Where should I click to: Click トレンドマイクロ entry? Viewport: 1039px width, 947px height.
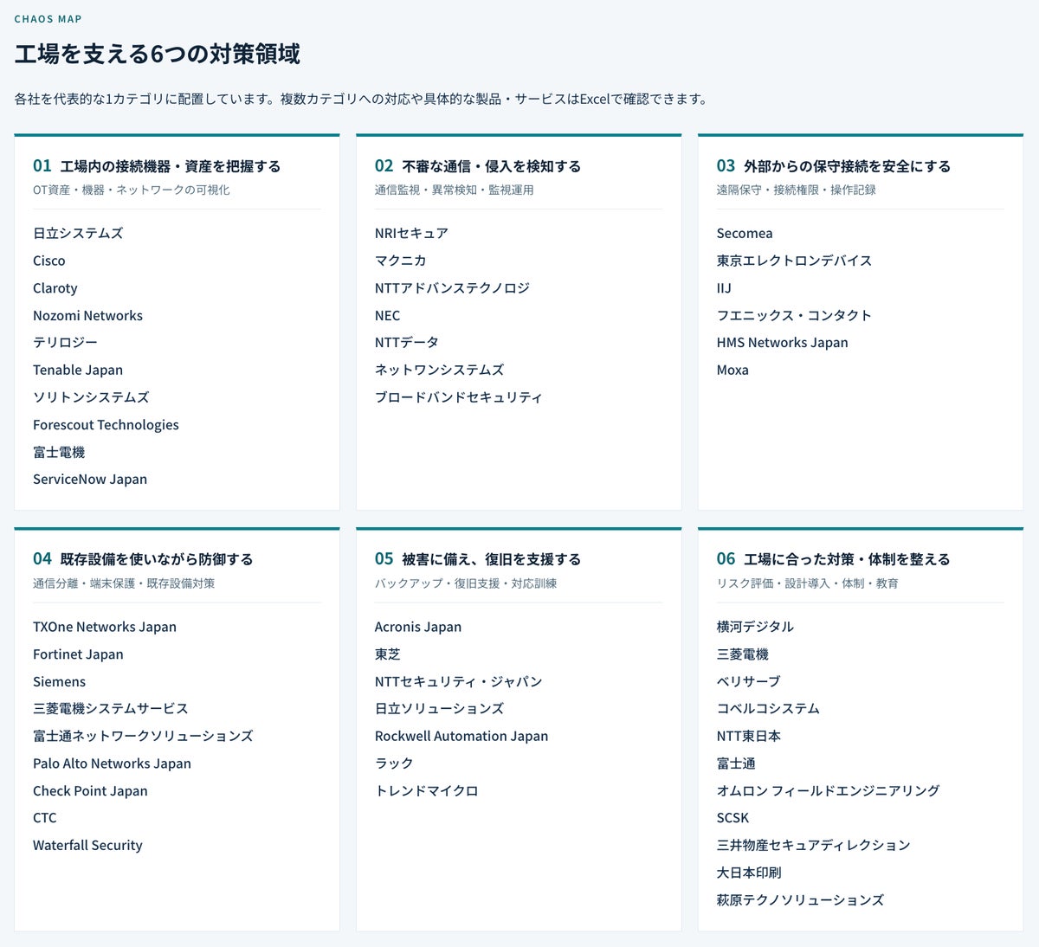(x=426, y=790)
